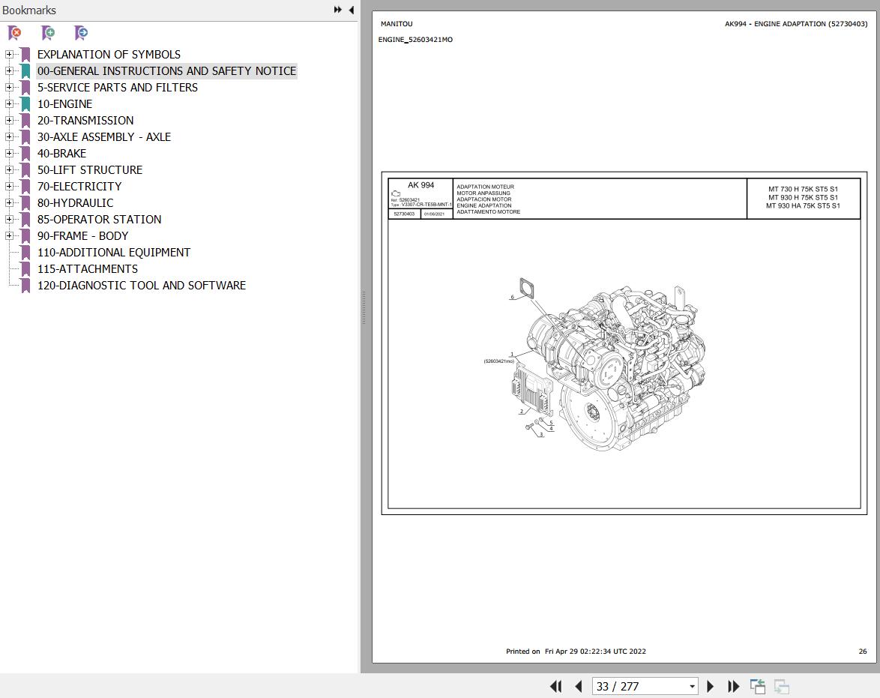Image resolution: width=880 pixels, height=698 pixels.
Task: Click the go to bookmark icon
Action: pyautogui.click(x=82, y=33)
